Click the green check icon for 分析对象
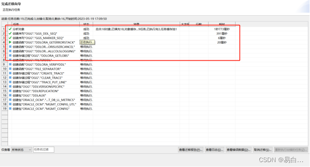 pos(10,29)
